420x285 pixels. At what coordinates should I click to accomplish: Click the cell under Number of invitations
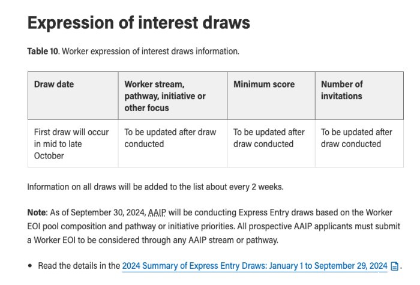pos(356,138)
